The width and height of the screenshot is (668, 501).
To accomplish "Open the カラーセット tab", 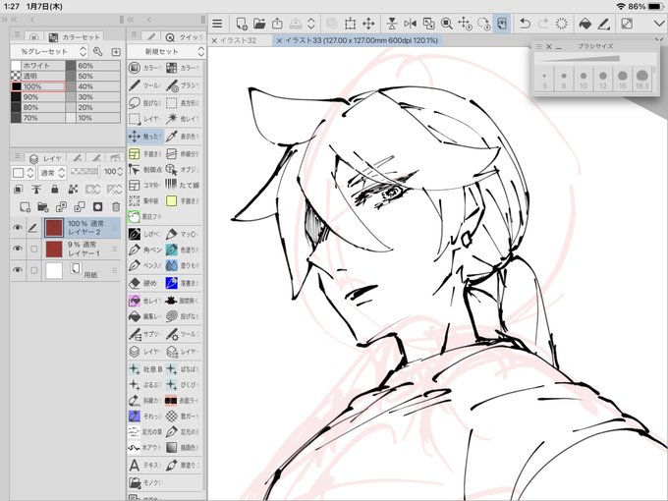I will 76,37.
